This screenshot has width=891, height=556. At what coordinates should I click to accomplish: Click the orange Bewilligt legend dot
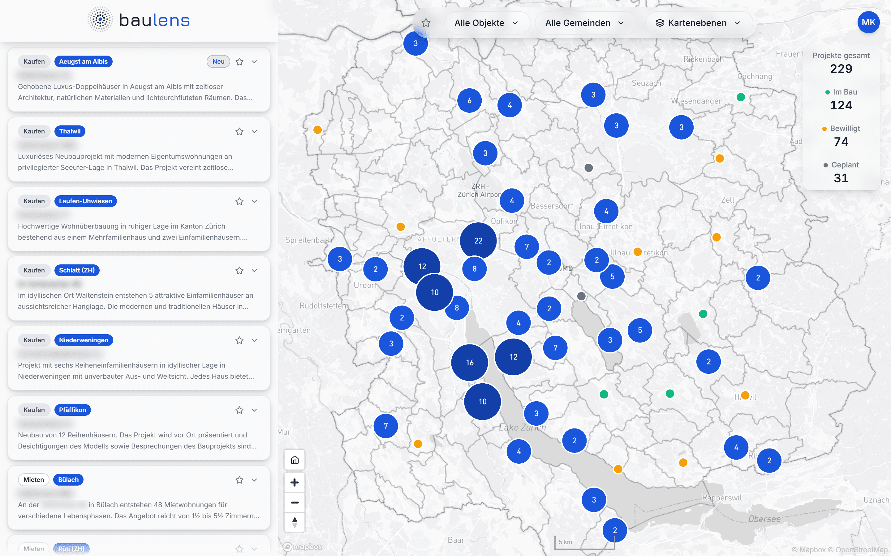[824, 129]
